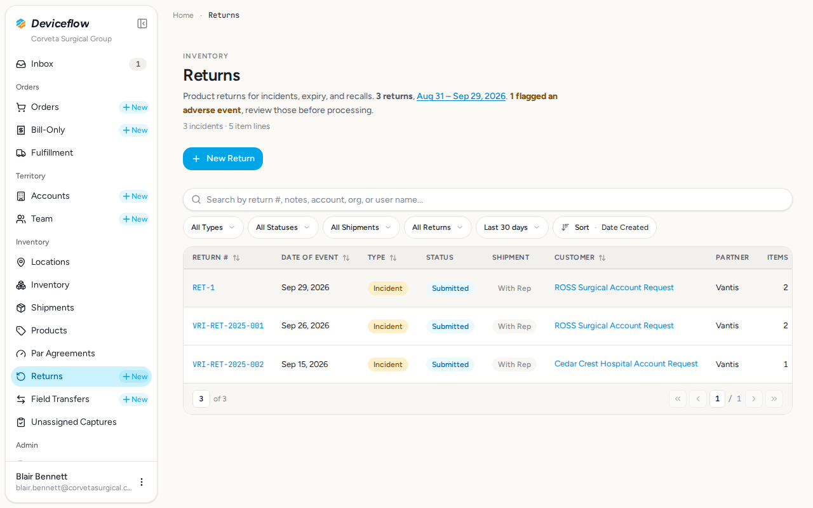This screenshot has width=813, height=508.
Task: Open the Last 30 days dropdown
Action: click(512, 227)
